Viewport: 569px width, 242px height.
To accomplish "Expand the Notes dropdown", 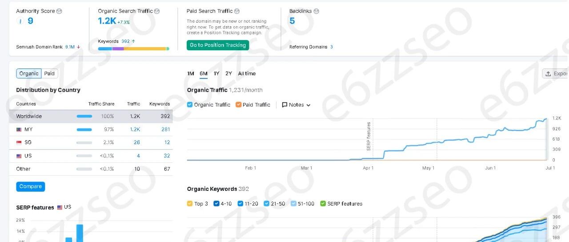I will (x=296, y=105).
